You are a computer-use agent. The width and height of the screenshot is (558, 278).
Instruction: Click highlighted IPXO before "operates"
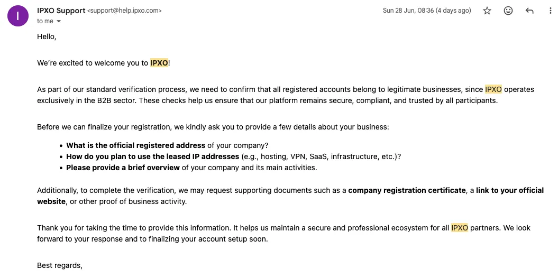493,89
